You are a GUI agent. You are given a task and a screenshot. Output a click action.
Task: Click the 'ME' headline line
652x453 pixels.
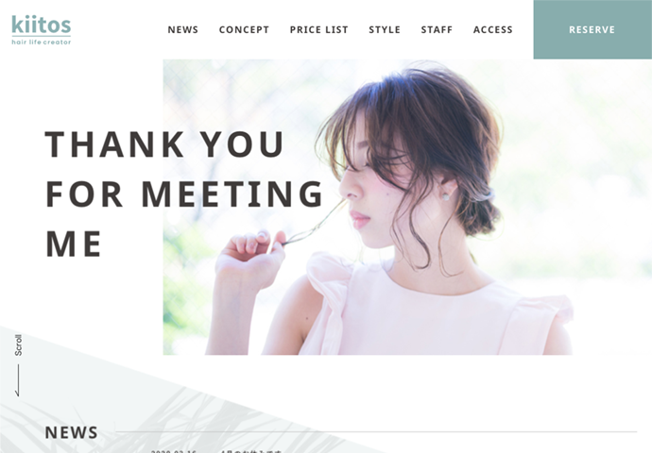73,243
